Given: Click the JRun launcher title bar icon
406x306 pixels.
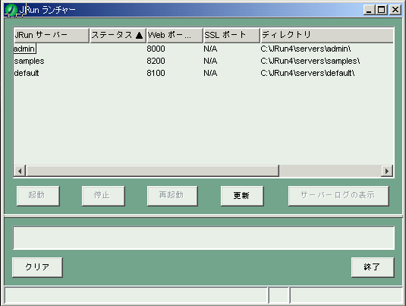Looking at the screenshot, I should tap(11, 10).
